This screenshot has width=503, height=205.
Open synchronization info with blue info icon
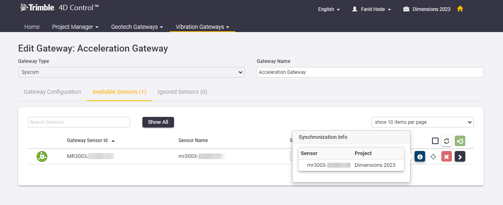420,156
